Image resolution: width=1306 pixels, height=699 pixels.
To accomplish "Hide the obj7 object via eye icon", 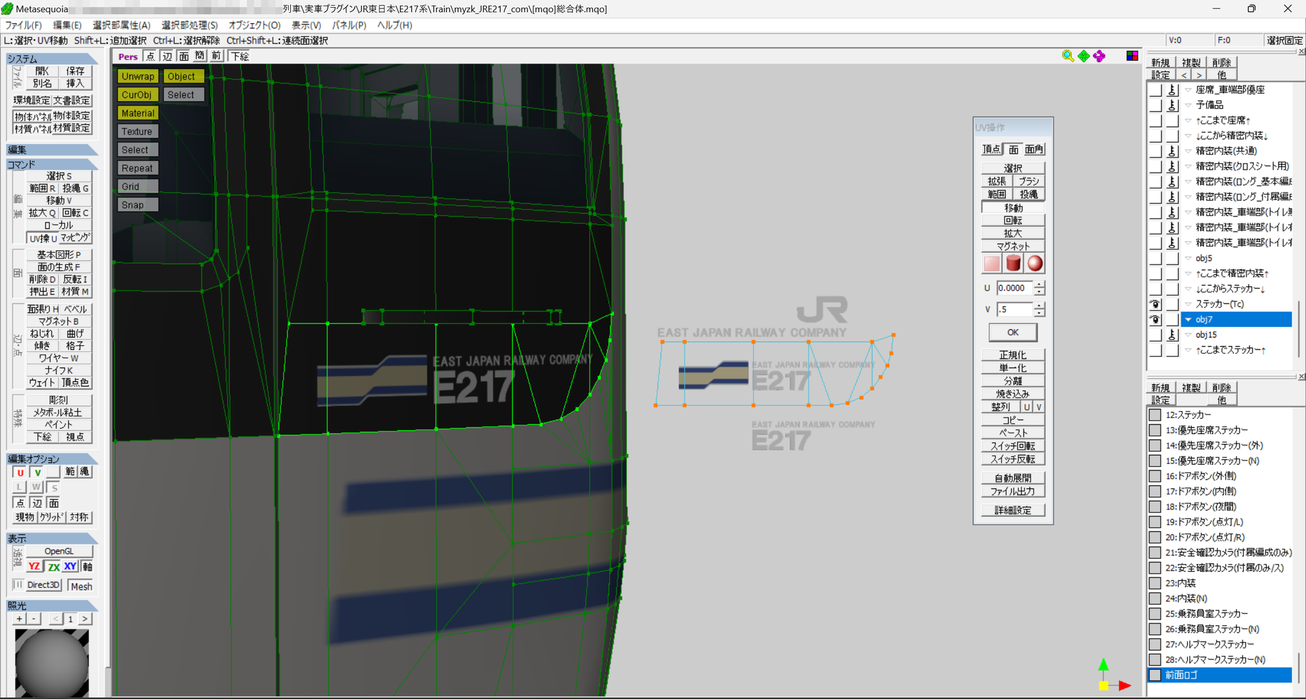I will pos(1155,319).
